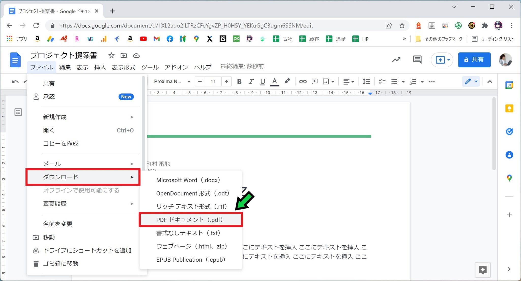This screenshot has height=281, width=521.
Task: Open the 編集 menu
Action: point(65,67)
